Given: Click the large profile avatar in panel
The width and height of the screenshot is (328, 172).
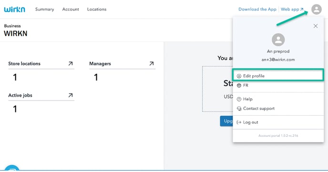Looking at the screenshot, I should (278, 40).
